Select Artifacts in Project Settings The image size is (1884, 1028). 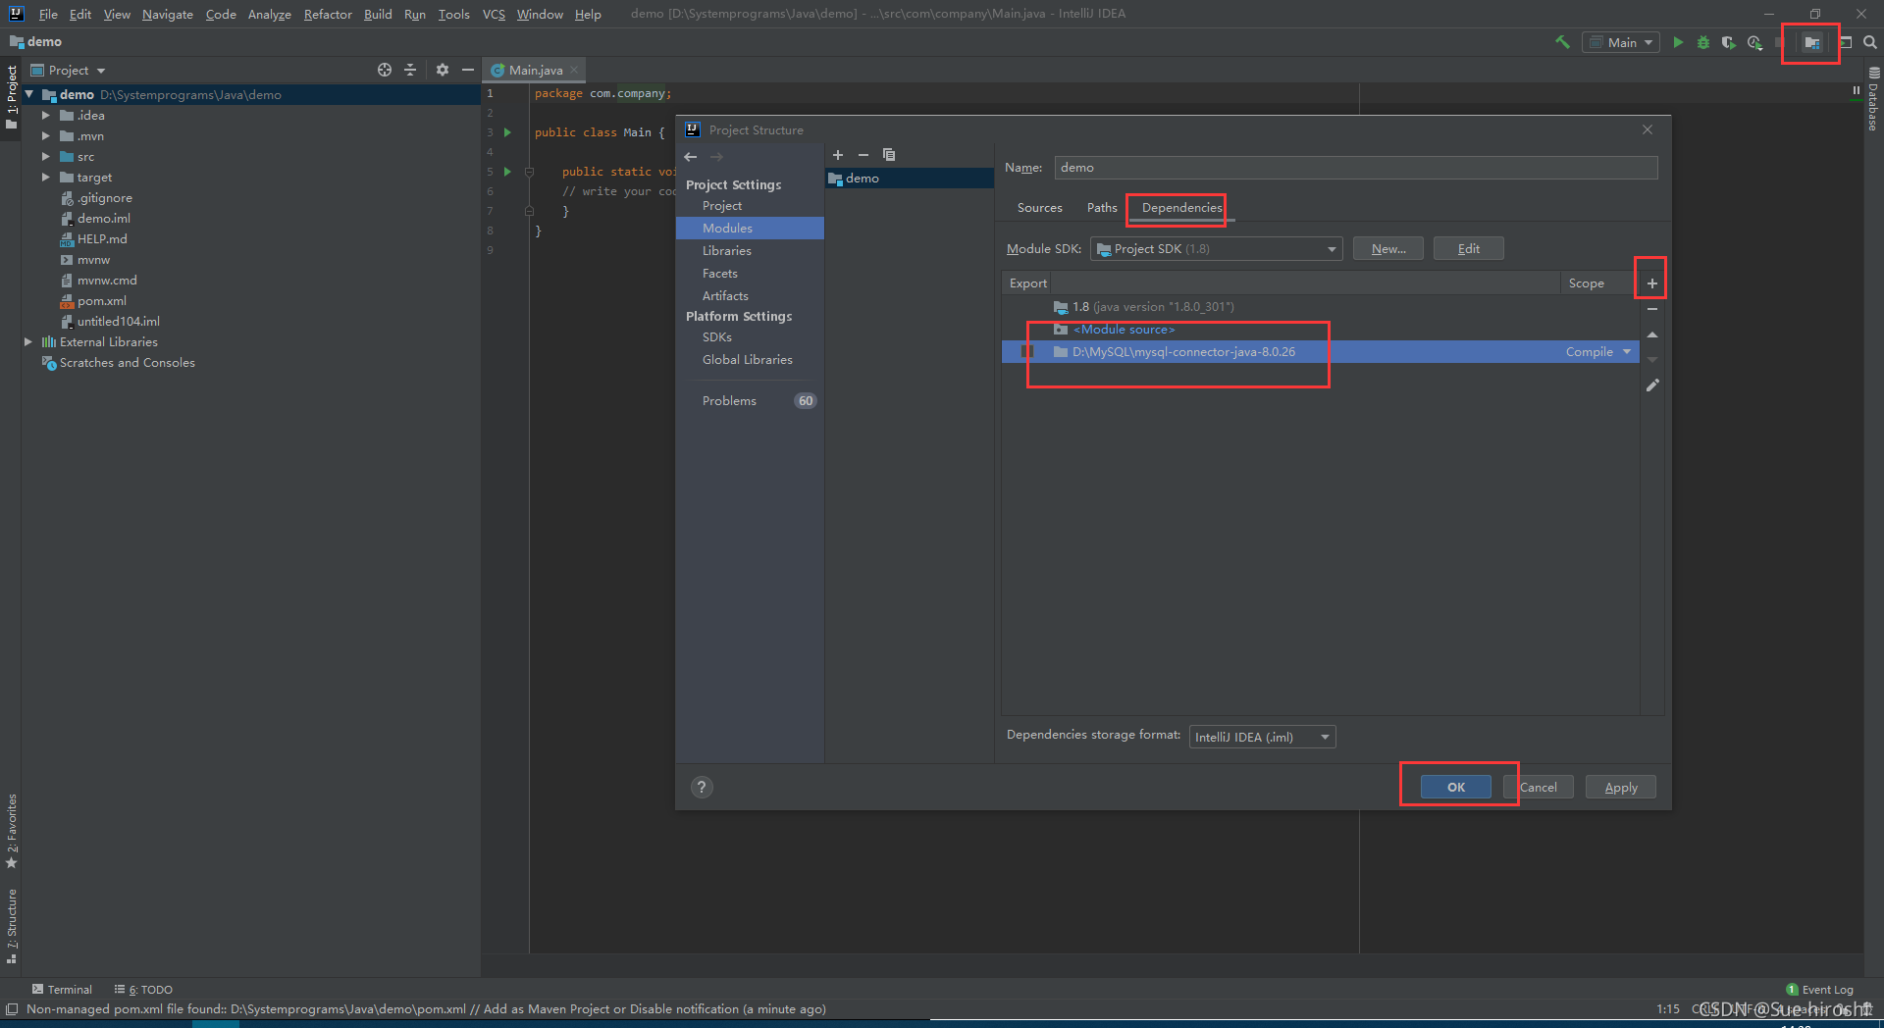pyautogui.click(x=725, y=296)
